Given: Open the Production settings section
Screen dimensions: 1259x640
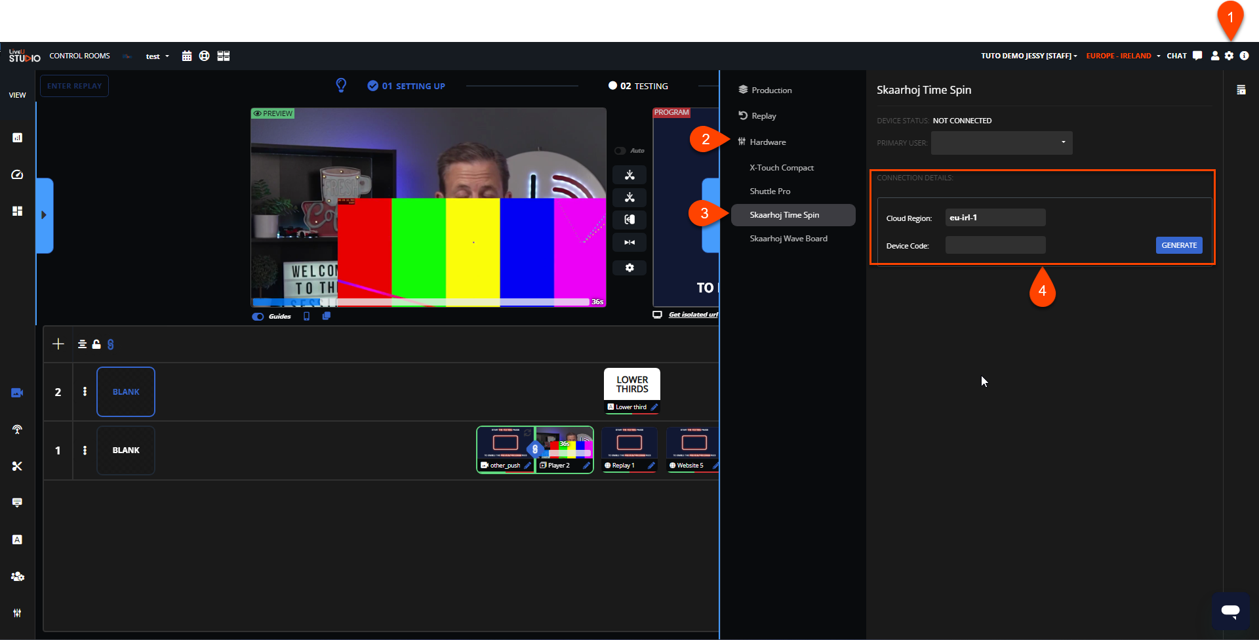Looking at the screenshot, I should click(x=771, y=90).
